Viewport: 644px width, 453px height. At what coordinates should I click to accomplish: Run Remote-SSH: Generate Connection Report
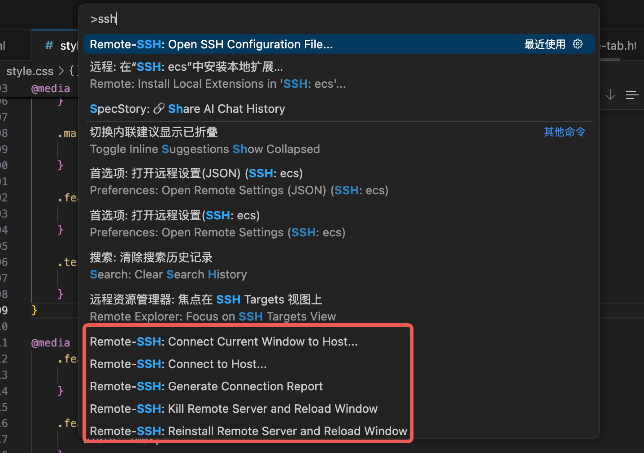[339, 386]
